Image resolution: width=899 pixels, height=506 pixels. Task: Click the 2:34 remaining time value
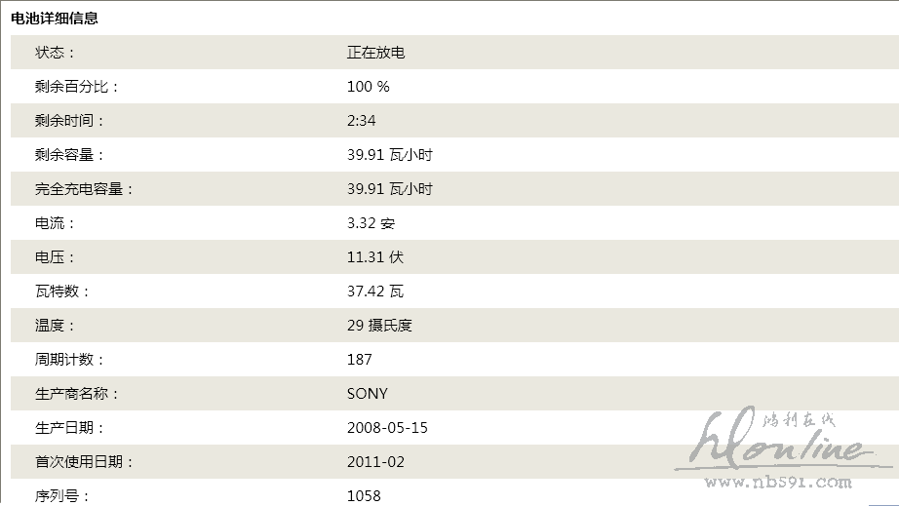pyautogui.click(x=361, y=121)
